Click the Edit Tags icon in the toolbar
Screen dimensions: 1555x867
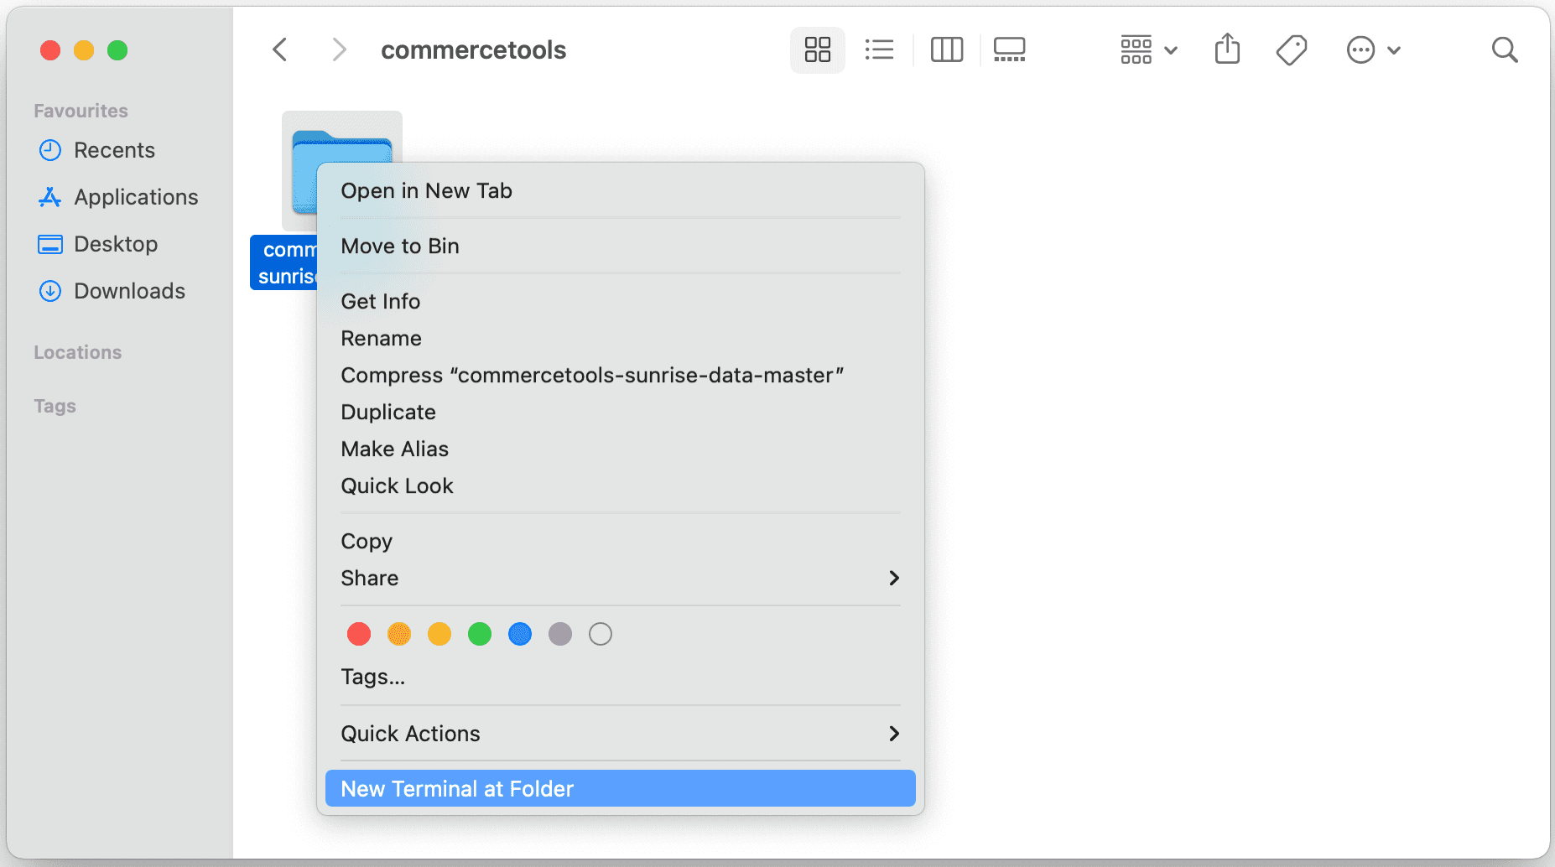1292,50
